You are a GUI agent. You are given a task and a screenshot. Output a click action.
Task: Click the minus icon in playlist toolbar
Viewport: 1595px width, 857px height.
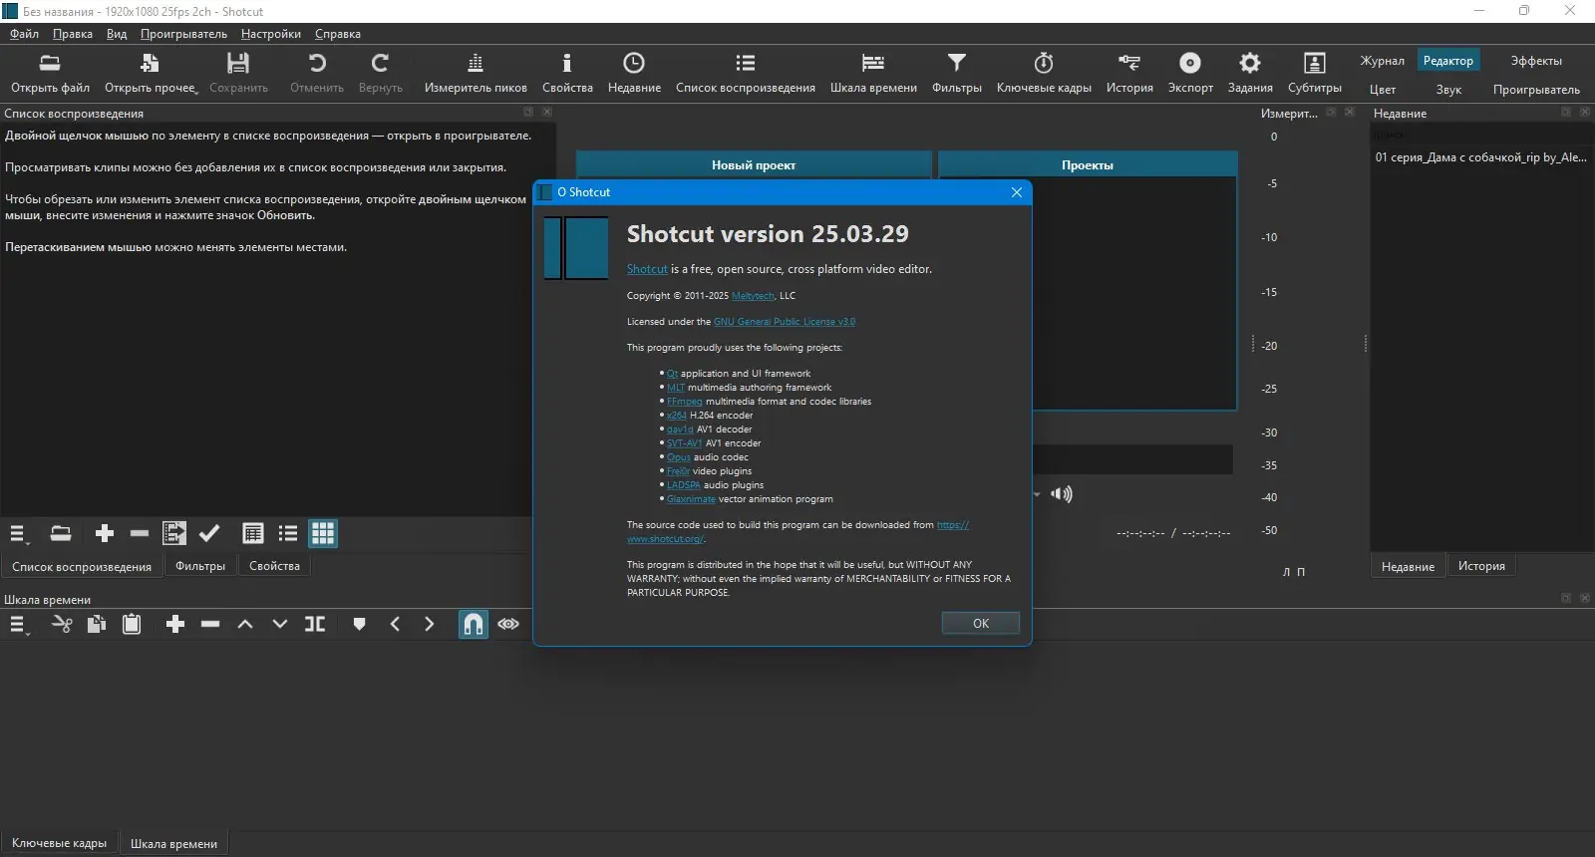tap(140, 533)
